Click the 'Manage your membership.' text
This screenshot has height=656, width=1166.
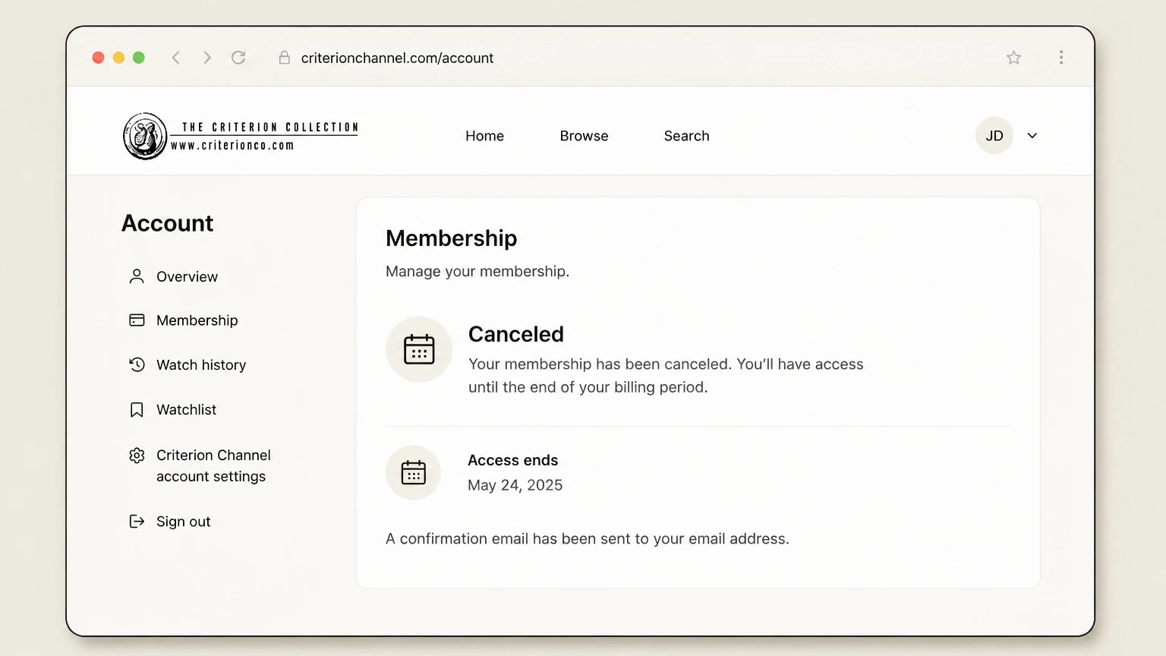coord(477,271)
